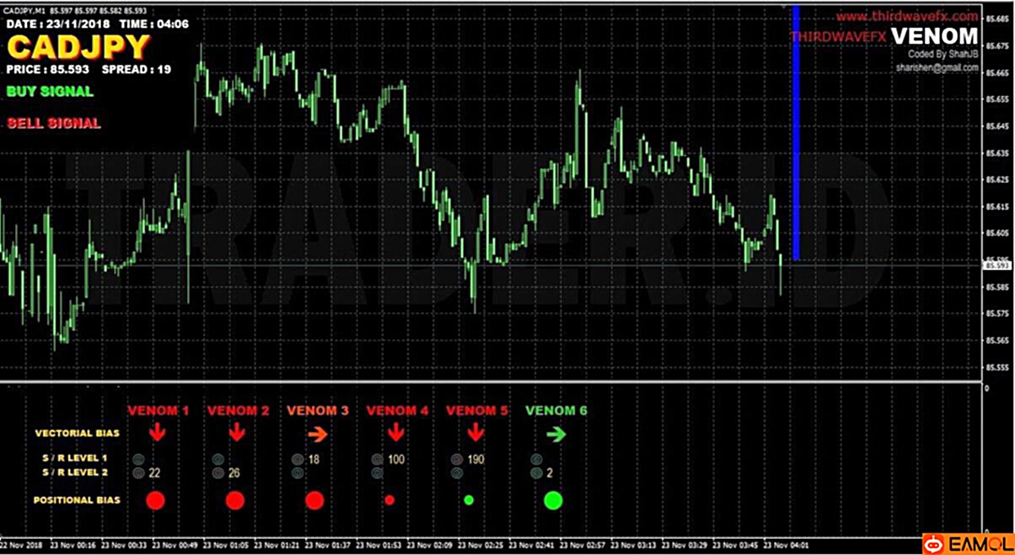The image size is (1015, 555).
Task: Click the EAMQL robot logo icon
Action: click(934, 544)
